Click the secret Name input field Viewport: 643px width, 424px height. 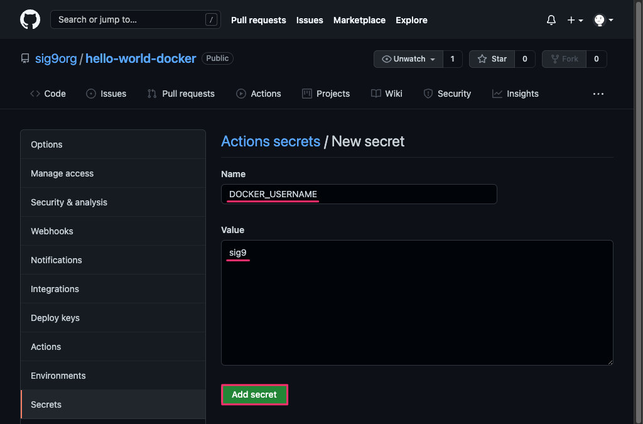click(x=359, y=194)
